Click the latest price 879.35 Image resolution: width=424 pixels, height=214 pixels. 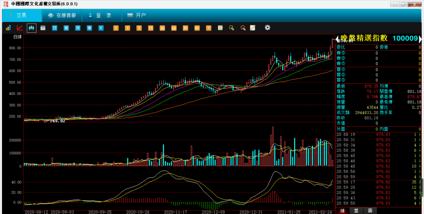(x=371, y=86)
